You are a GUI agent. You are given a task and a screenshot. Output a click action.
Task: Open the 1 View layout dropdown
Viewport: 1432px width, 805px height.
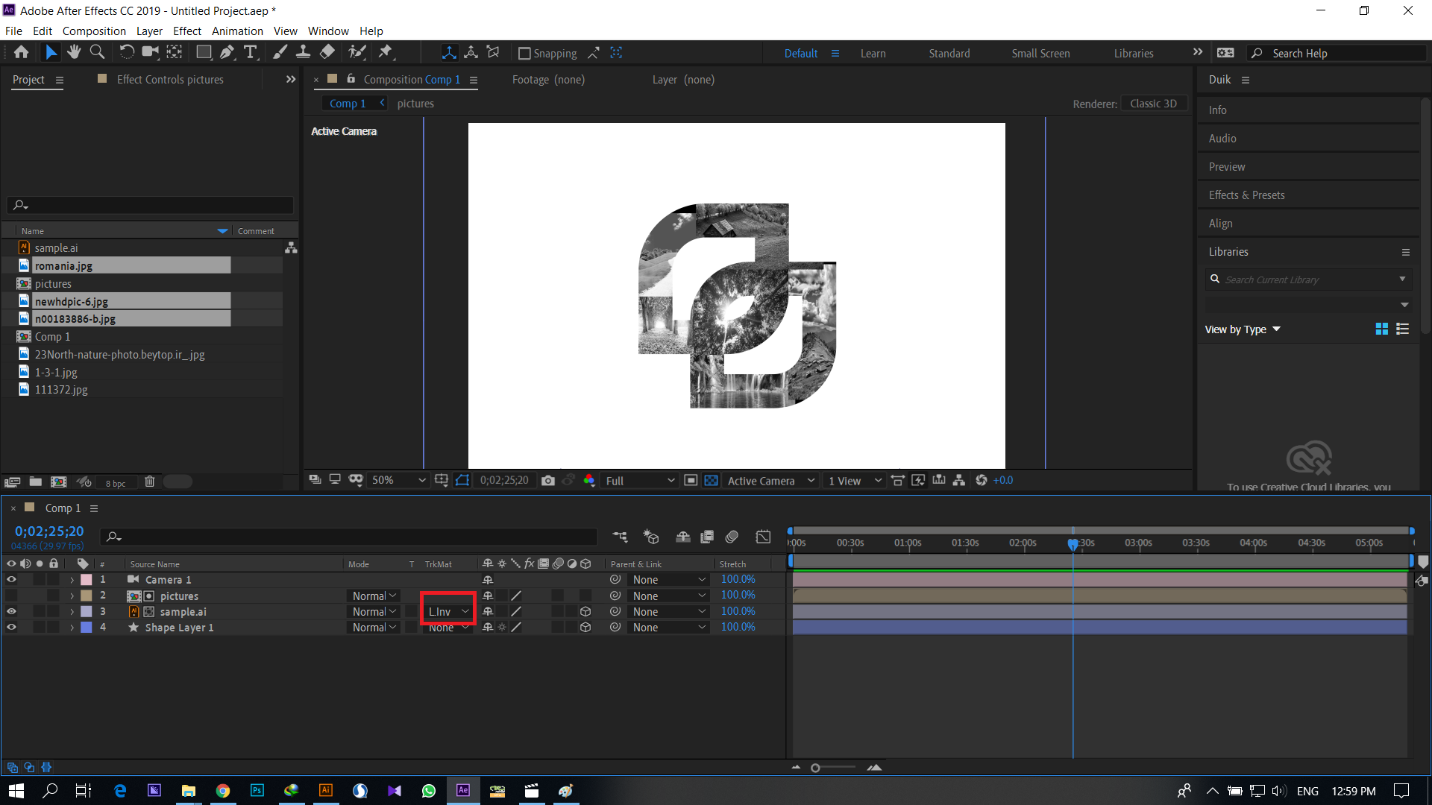click(x=855, y=481)
